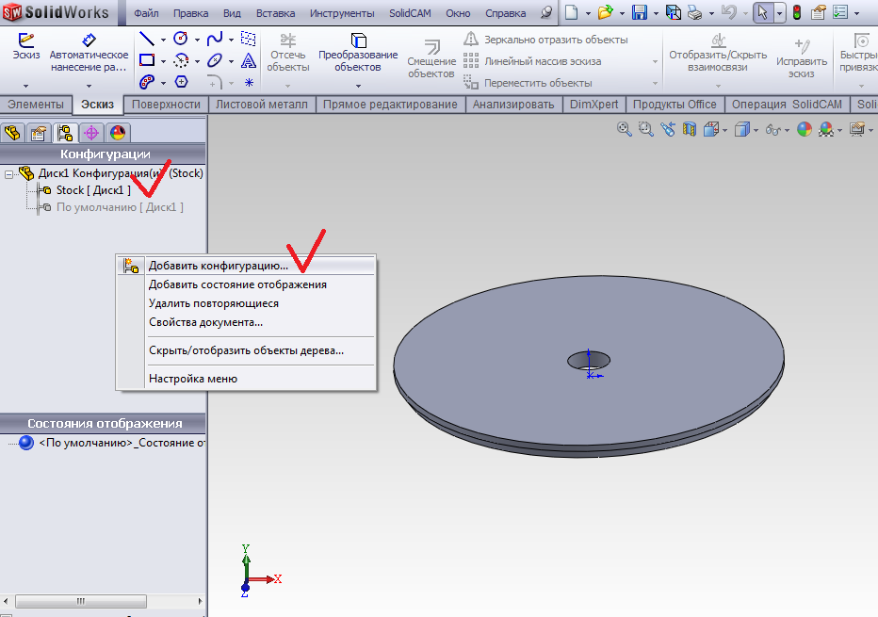Click Zoom to Fit in view toolbar
The width and height of the screenshot is (878, 617).
(625, 129)
